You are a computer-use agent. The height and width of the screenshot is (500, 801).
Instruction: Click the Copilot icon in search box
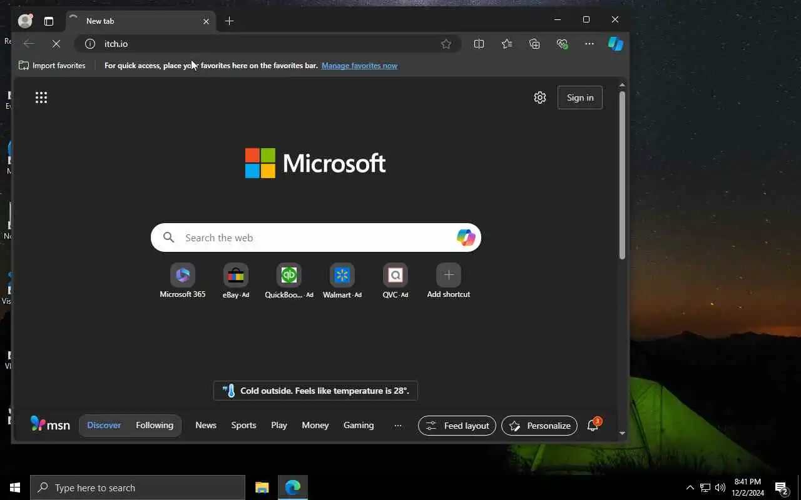pyautogui.click(x=466, y=237)
